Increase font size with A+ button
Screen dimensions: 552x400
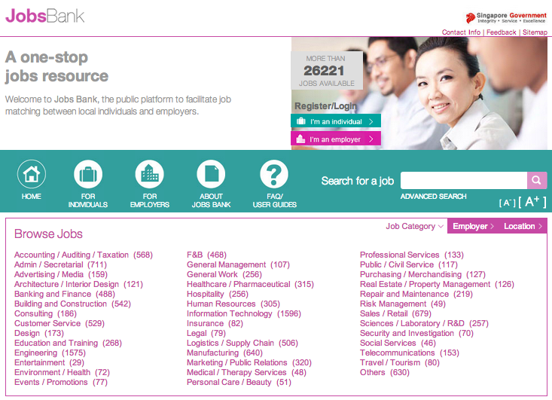[x=532, y=201]
